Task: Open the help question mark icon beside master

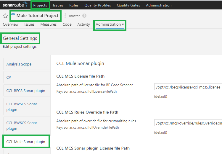Action: tap(84, 16)
